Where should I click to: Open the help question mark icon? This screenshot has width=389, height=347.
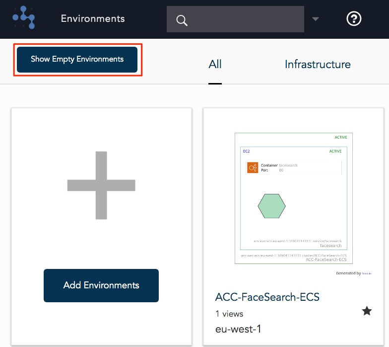354,19
